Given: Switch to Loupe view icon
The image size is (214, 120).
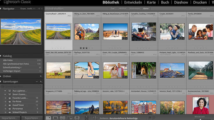Looking at the screenshot, I should pyautogui.click(x=55, y=118).
